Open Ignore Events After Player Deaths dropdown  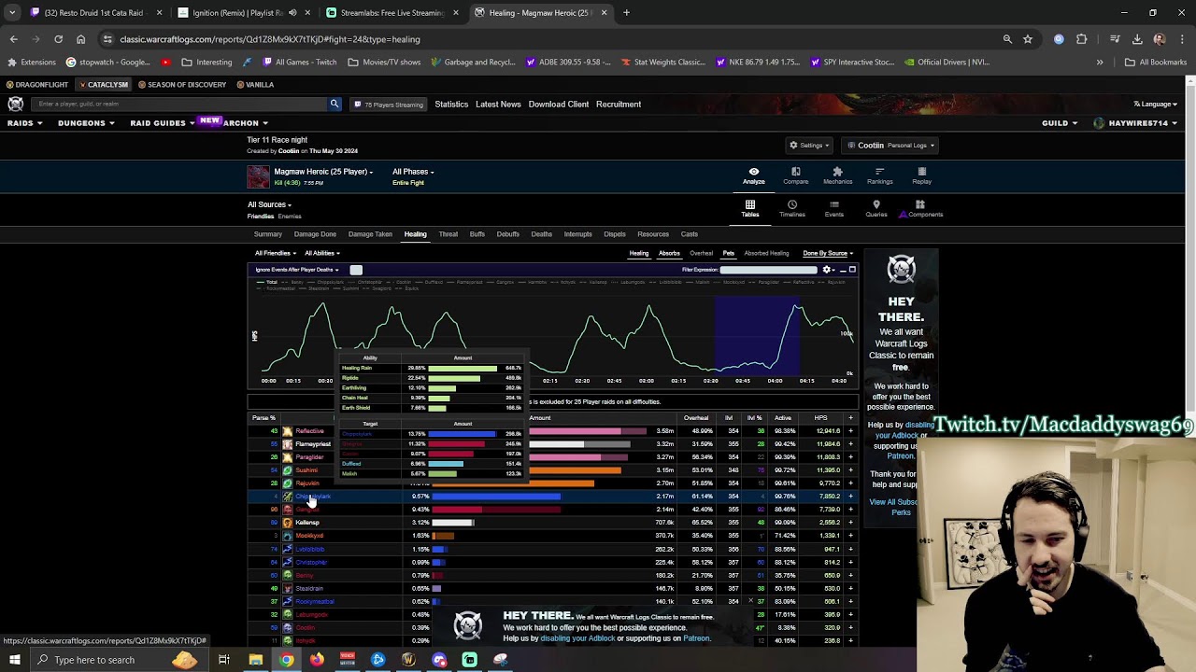[297, 270]
